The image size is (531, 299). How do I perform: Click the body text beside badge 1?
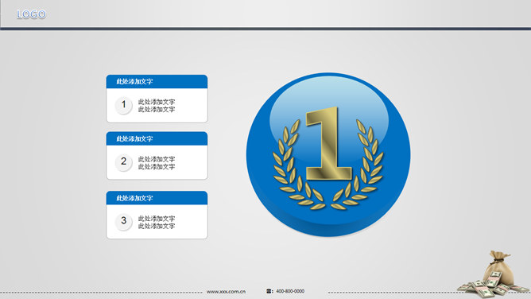[157, 105]
